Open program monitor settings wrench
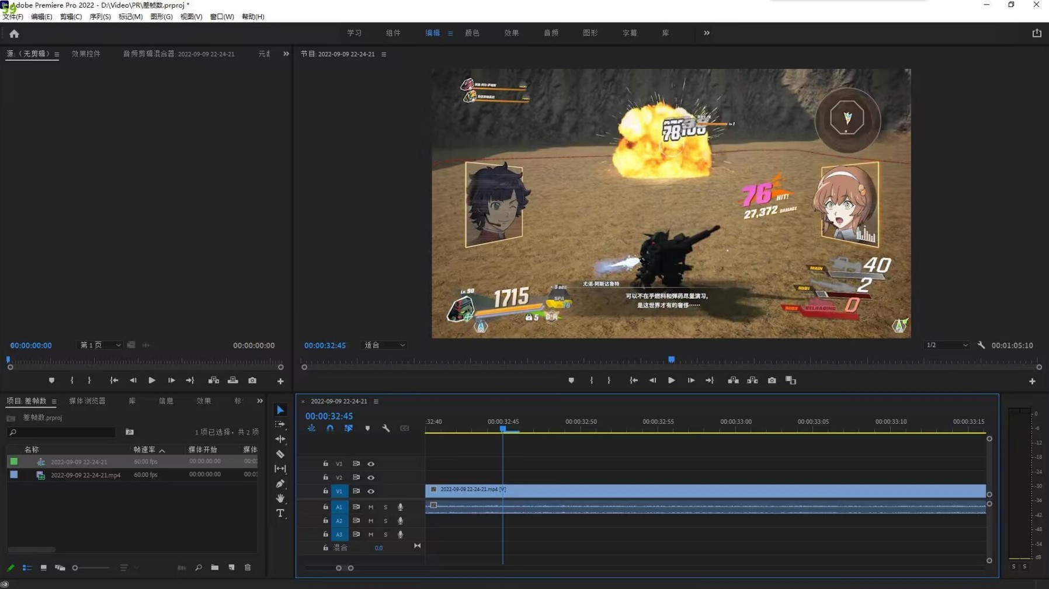This screenshot has height=589, width=1049. click(981, 345)
